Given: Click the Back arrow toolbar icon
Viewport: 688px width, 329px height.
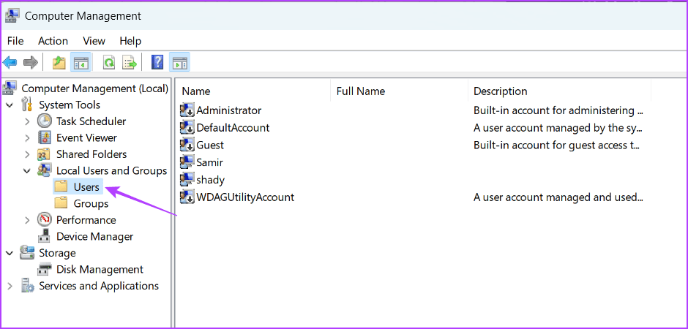Looking at the screenshot, I should coord(10,63).
